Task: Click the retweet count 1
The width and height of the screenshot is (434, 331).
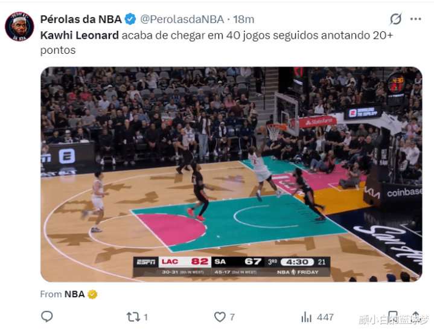Action: click(x=145, y=317)
